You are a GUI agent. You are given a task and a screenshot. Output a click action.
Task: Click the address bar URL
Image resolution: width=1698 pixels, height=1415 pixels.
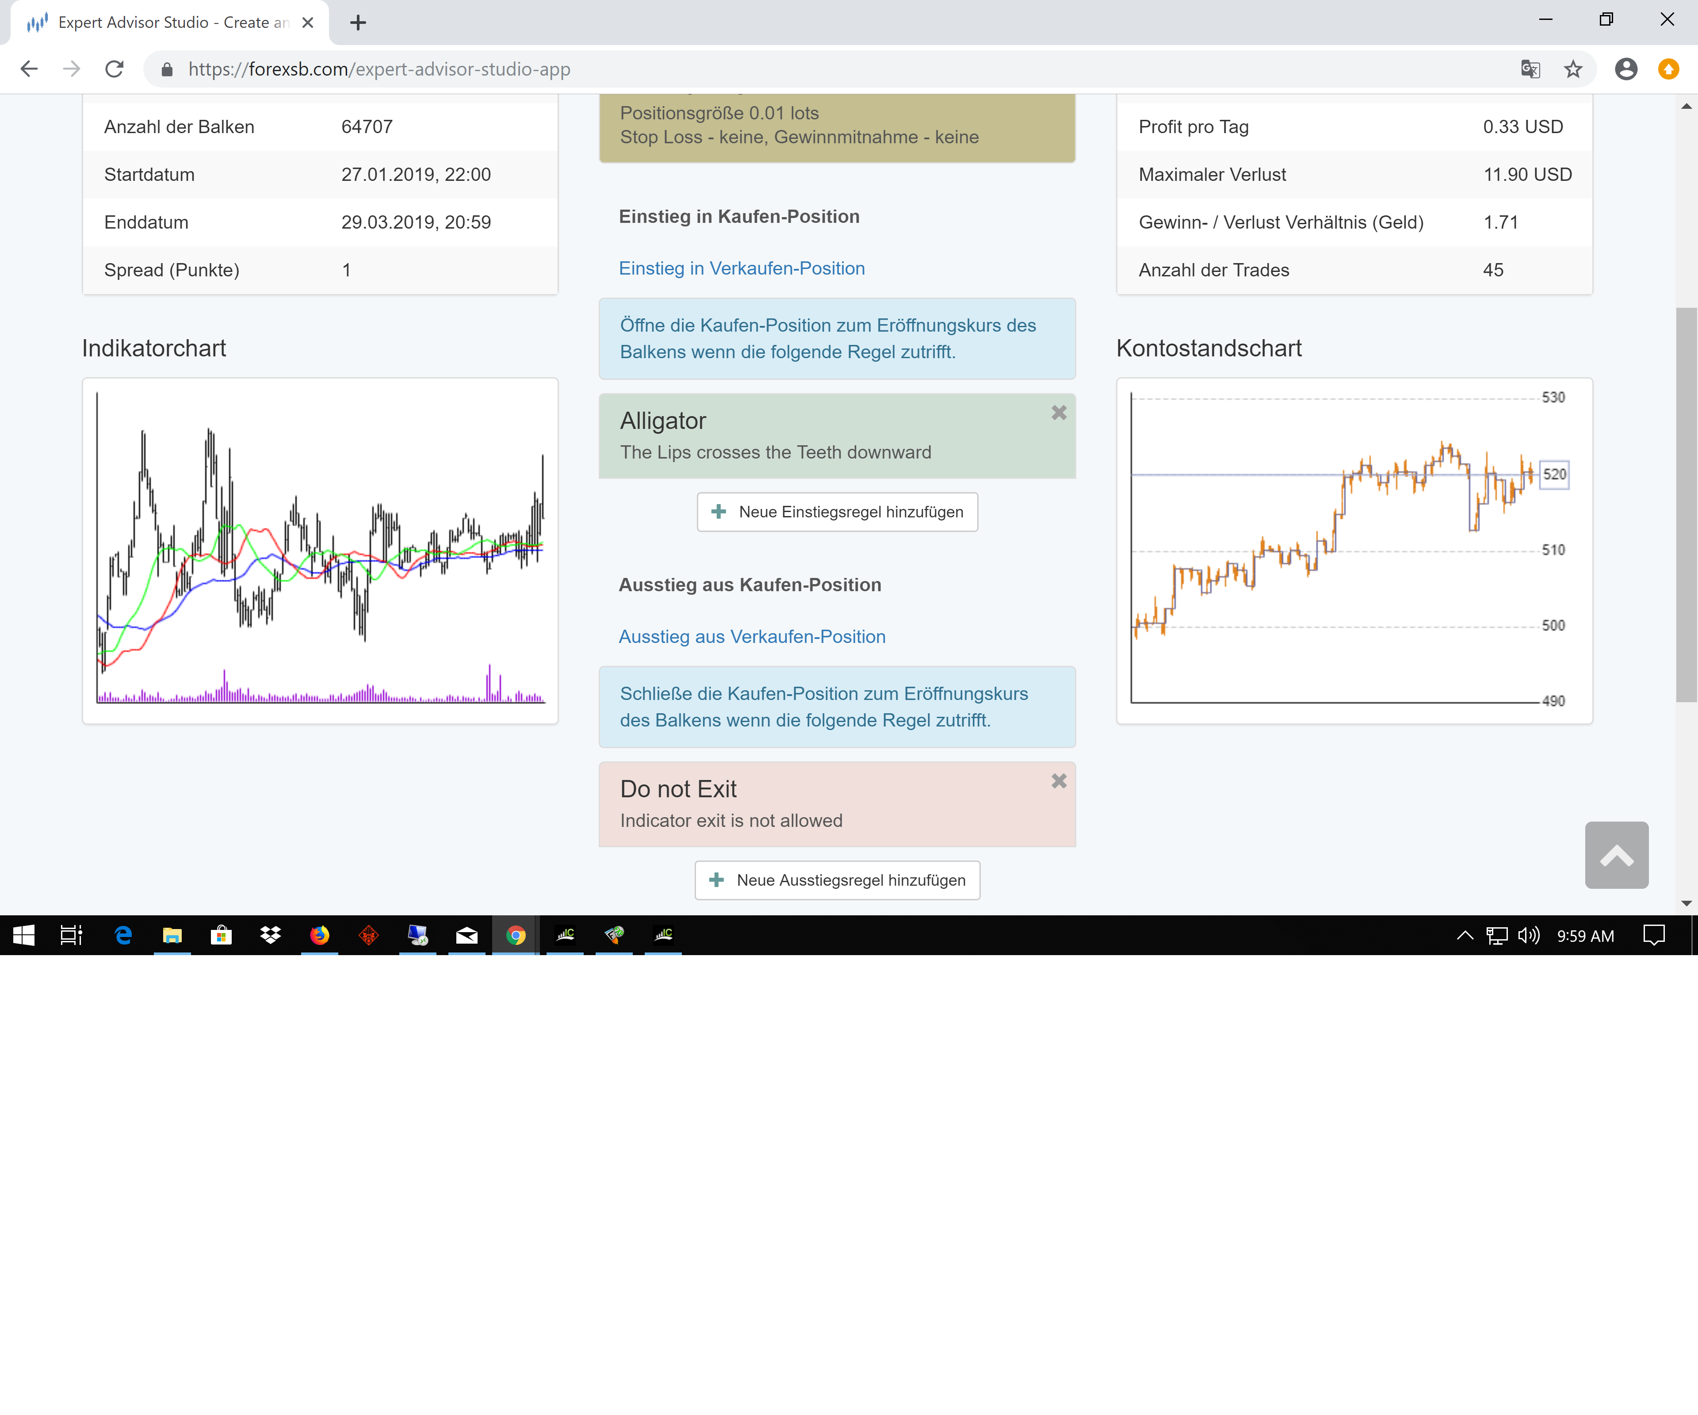(380, 69)
